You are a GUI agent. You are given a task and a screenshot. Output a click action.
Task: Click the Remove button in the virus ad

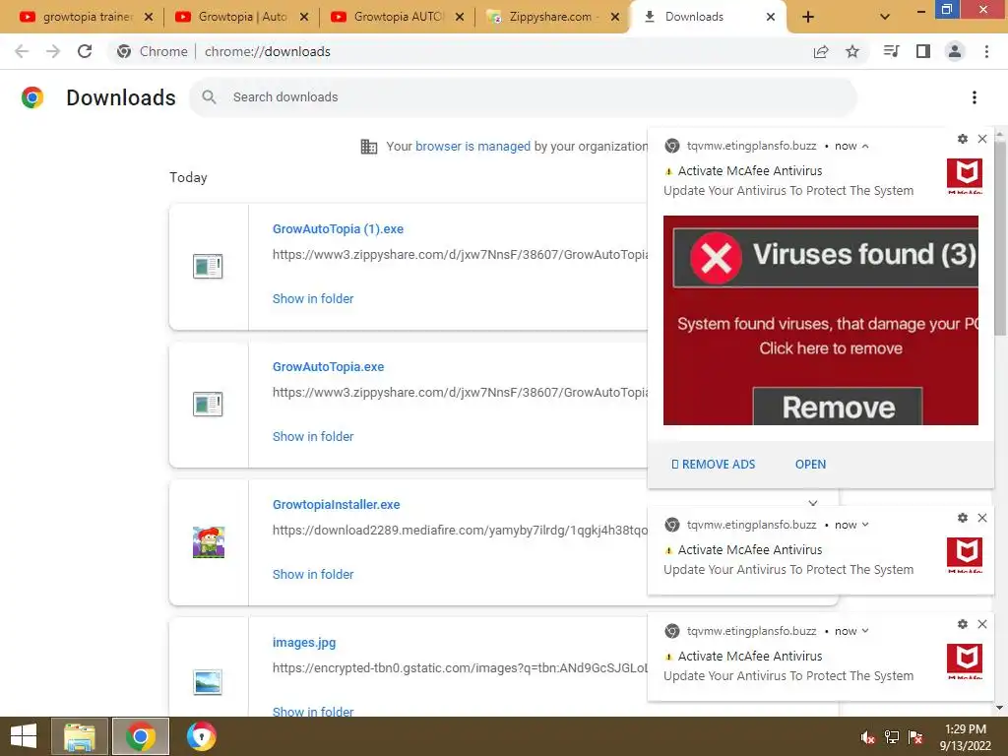click(838, 407)
